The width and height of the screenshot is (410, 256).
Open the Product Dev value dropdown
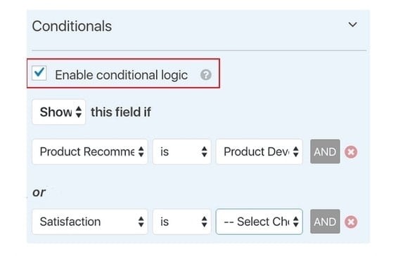pyautogui.click(x=259, y=151)
